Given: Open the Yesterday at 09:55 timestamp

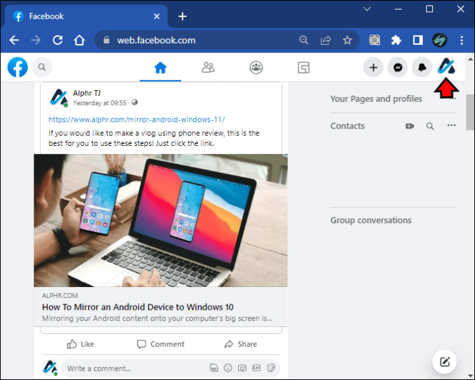Looking at the screenshot, I should pyautogui.click(x=100, y=103).
